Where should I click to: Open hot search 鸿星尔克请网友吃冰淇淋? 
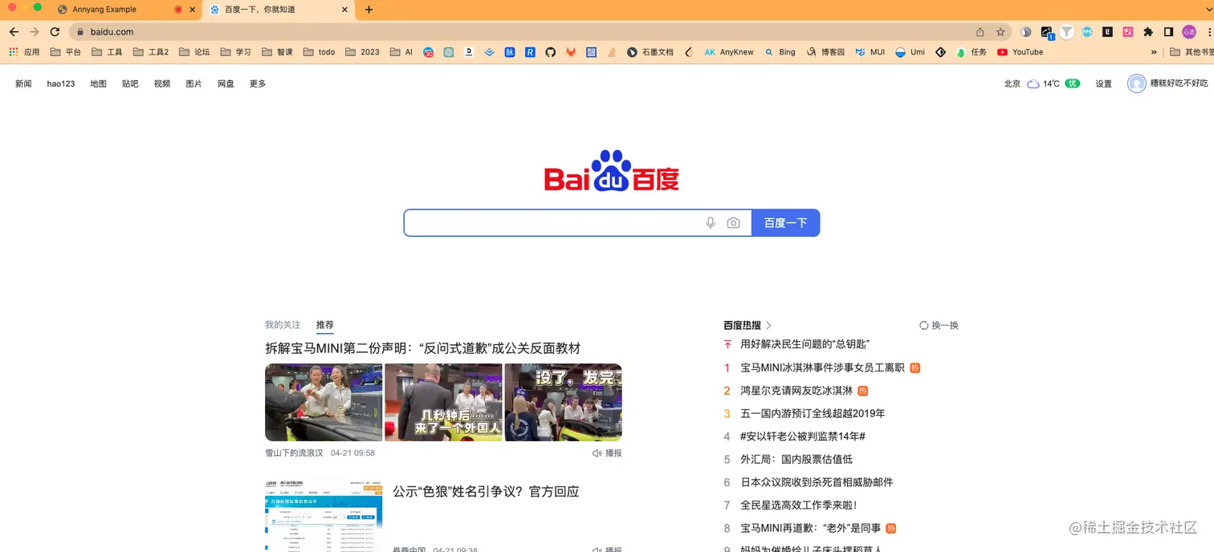796,391
